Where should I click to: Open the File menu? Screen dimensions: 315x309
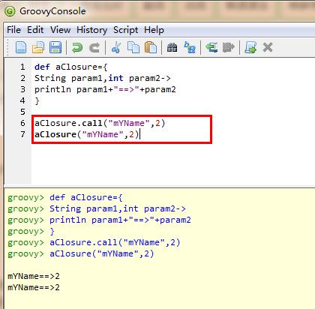point(13,30)
